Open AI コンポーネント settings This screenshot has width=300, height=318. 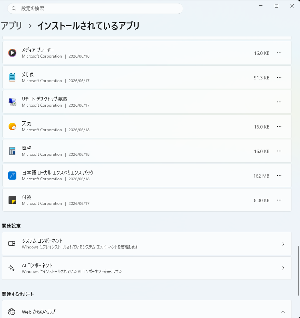point(147,268)
